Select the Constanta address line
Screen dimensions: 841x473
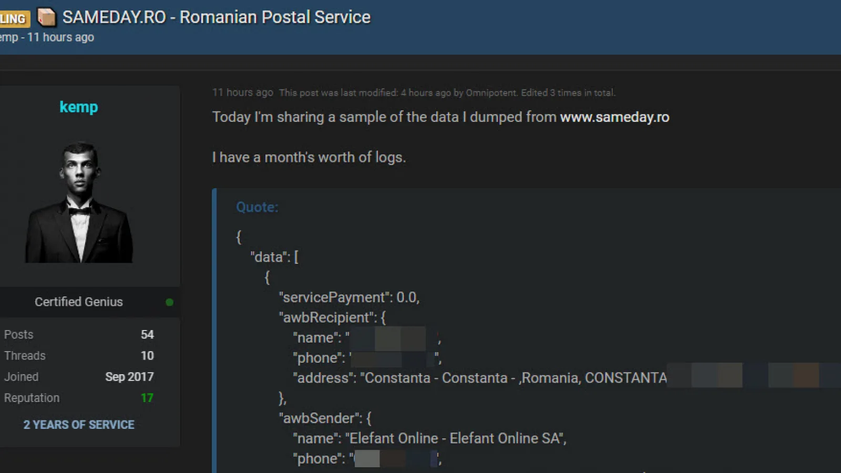coord(480,378)
